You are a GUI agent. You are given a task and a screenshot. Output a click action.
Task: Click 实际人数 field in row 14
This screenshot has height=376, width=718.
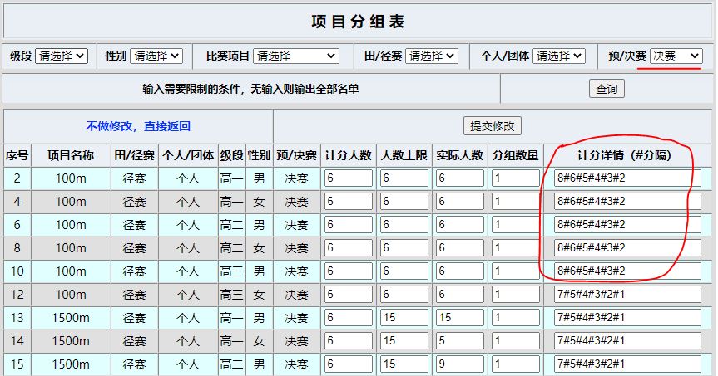coord(460,341)
